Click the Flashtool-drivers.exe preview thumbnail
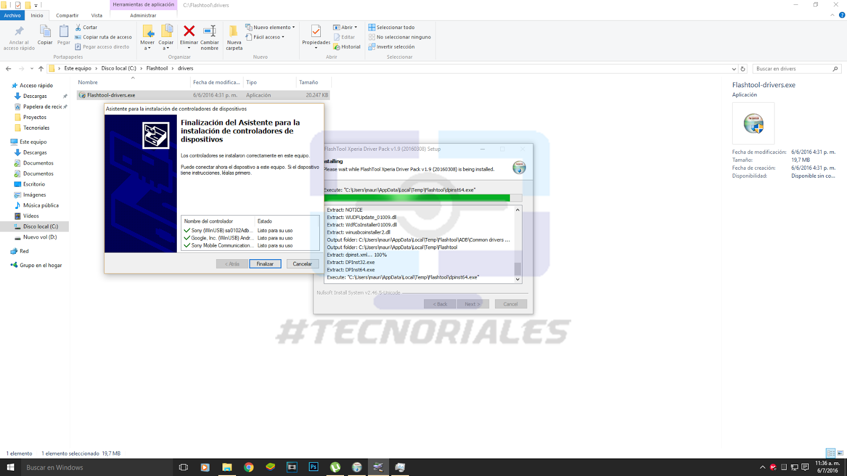847x476 pixels. click(753, 123)
